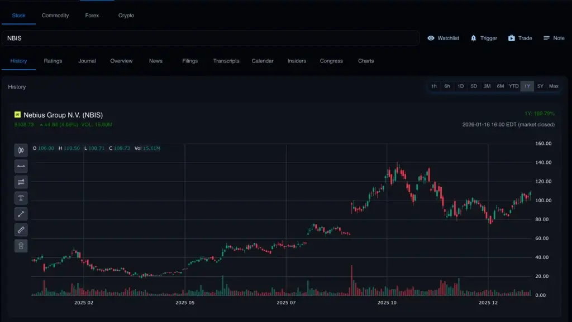Select the candlestick chart tool
Viewport: 572px width, 322px height.
(21, 150)
